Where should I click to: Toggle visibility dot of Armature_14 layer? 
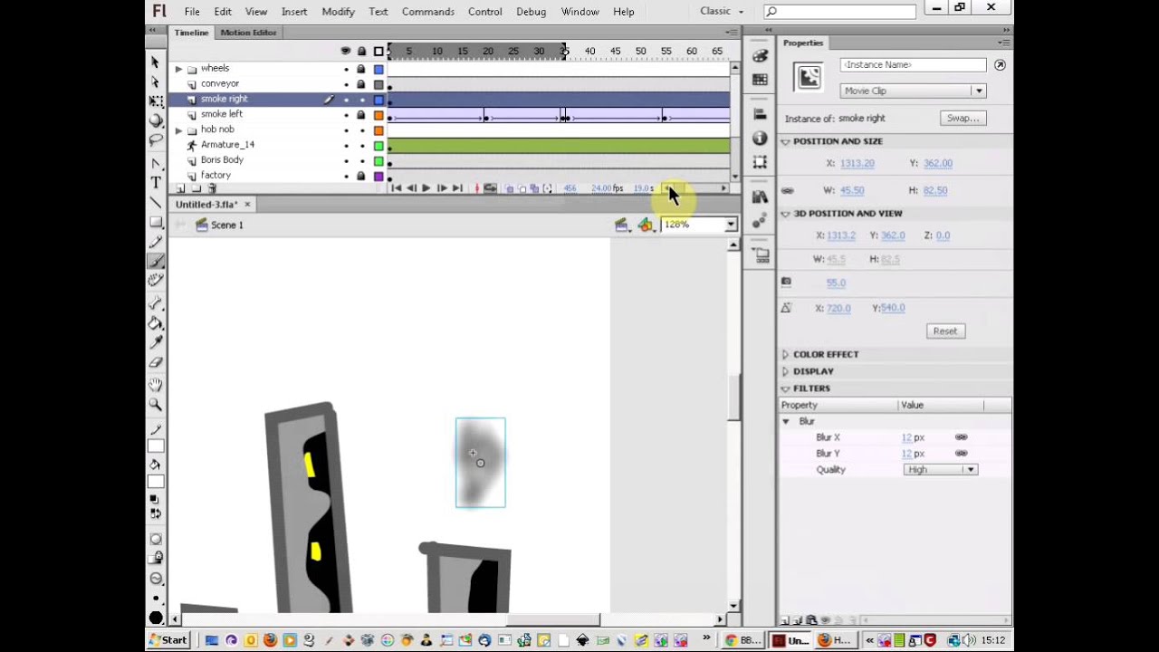point(346,145)
